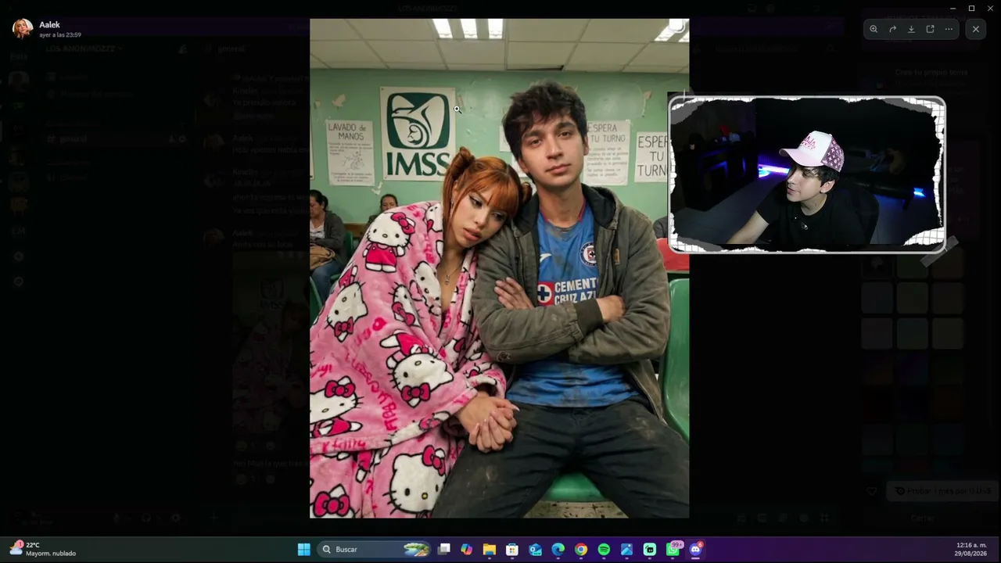1001x563 pixels.
Task: Open the Photos app from the taskbar
Action: click(x=627, y=550)
